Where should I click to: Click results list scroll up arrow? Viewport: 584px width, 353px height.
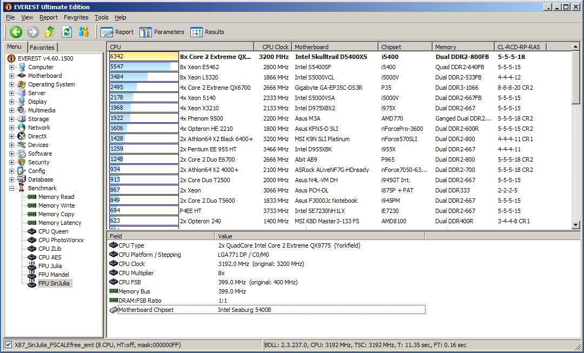(575, 47)
